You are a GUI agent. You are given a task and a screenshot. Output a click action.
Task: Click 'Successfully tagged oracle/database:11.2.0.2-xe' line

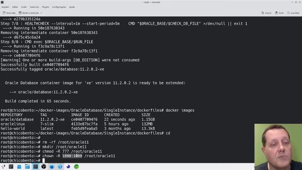click(52, 69)
